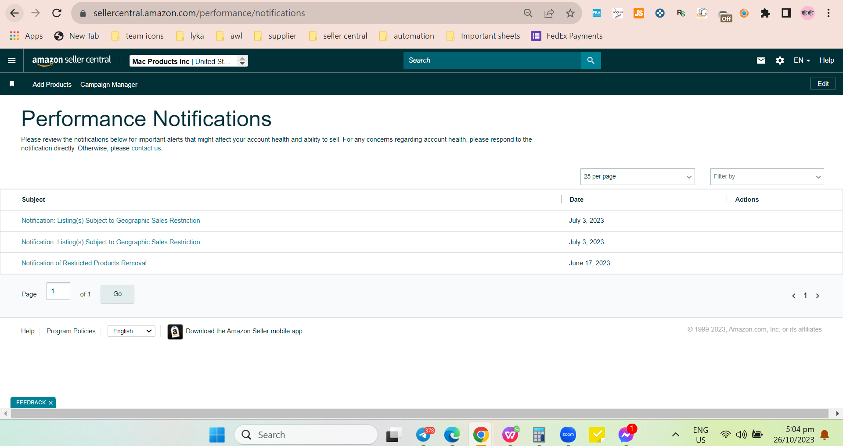The height and width of the screenshot is (446, 843).
Task: Open Program Policies footer link
Action: pyautogui.click(x=71, y=331)
